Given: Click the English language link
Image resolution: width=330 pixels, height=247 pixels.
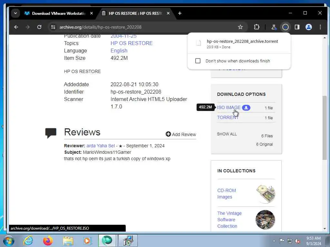Looking at the screenshot, I should tap(119, 50).
